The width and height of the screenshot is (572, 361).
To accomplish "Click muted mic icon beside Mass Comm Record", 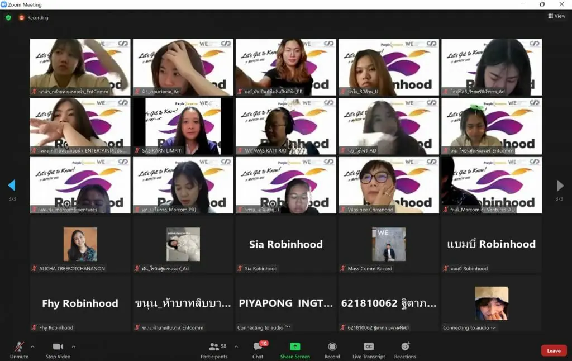I will point(343,268).
